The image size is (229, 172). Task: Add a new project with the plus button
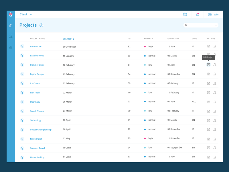click(x=41, y=25)
